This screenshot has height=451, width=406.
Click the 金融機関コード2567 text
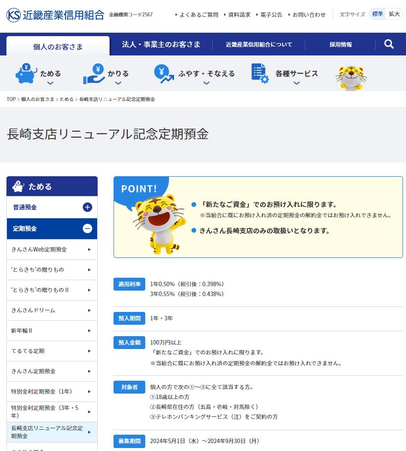tap(131, 14)
